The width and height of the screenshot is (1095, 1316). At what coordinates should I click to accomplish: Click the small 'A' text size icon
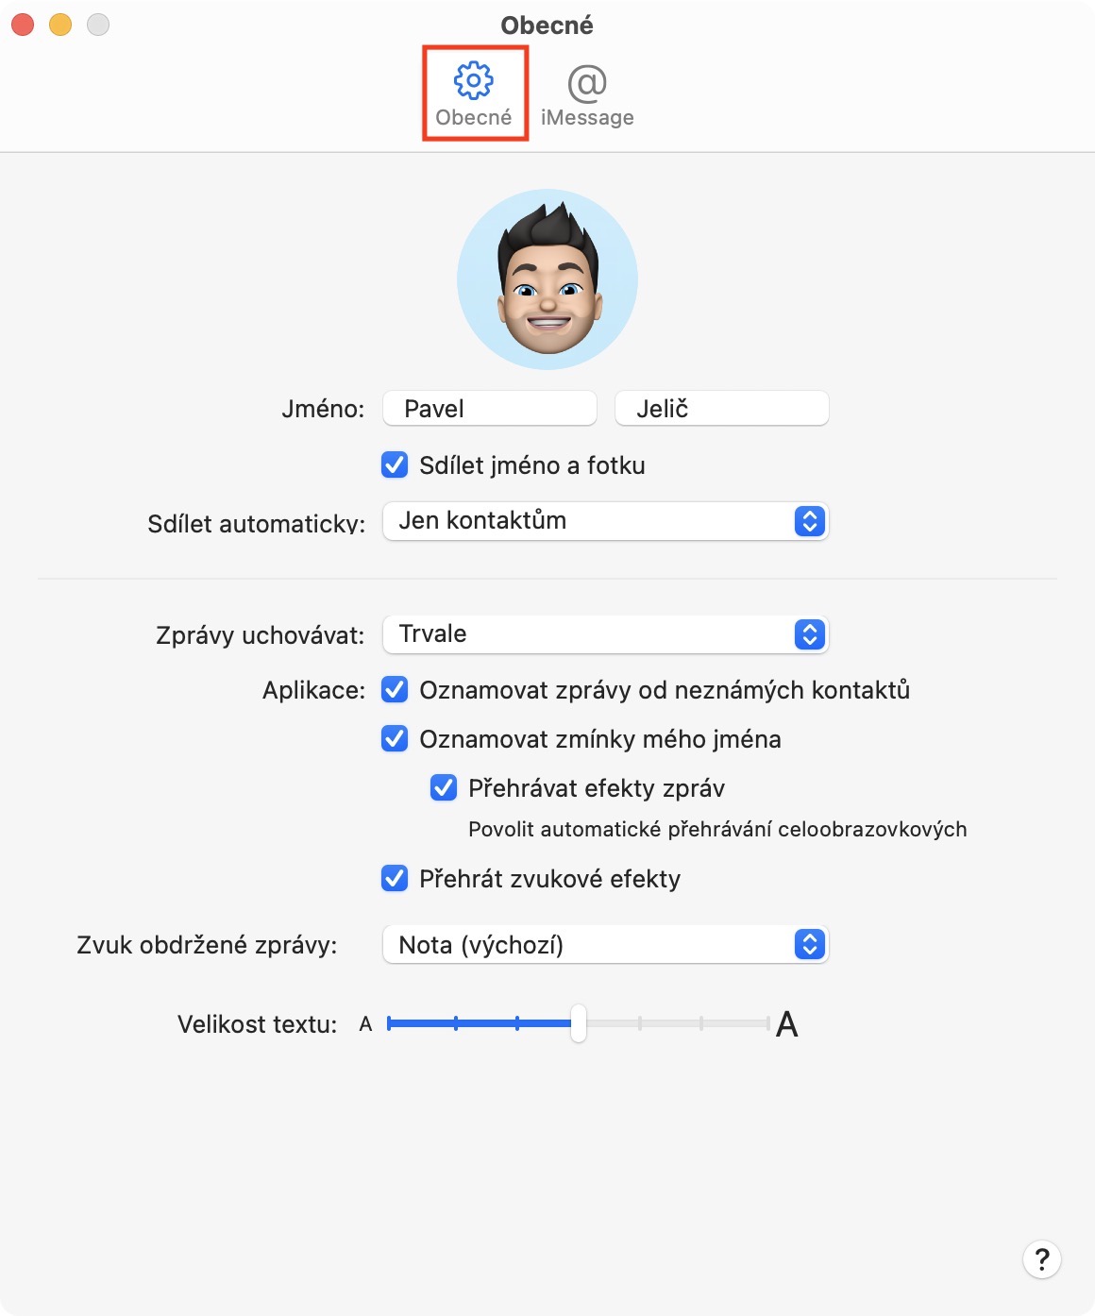tap(366, 1024)
